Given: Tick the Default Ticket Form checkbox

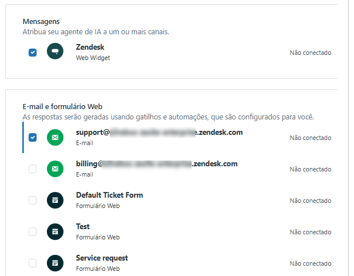Looking at the screenshot, I should [x=33, y=201].
